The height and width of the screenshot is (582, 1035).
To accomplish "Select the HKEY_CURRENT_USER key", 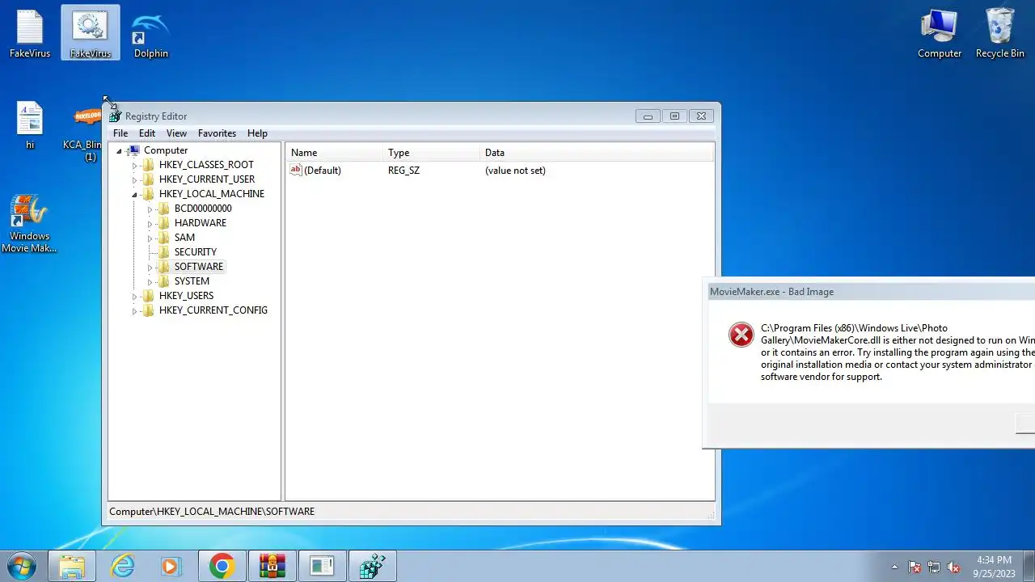I will (x=207, y=179).
